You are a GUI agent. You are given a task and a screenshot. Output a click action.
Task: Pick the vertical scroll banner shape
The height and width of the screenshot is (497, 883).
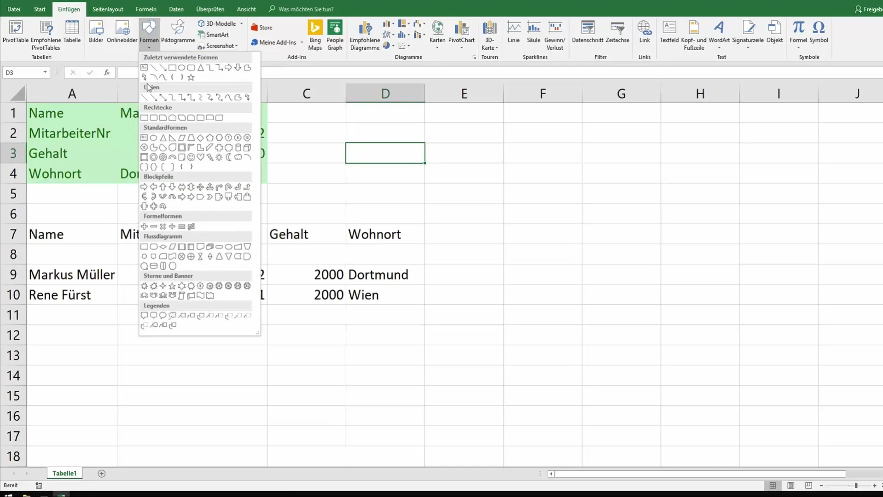(x=181, y=295)
